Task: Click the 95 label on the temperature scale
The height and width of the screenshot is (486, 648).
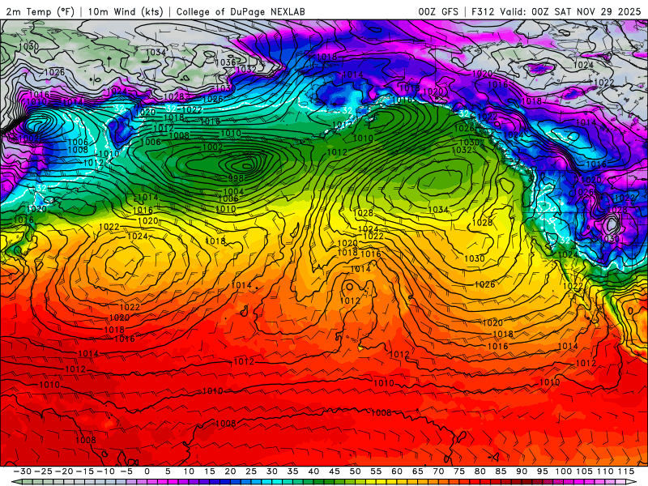Action: [x=542, y=471]
